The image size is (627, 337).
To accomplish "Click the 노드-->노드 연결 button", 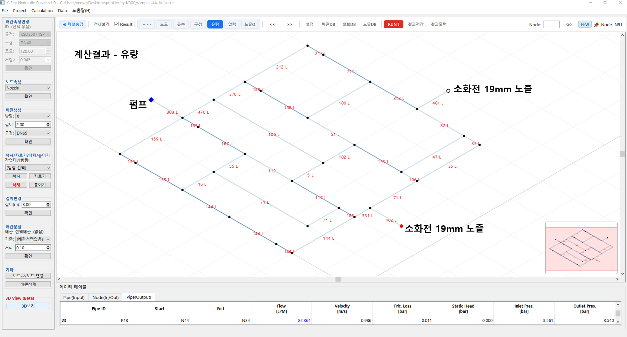I will click(x=28, y=276).
